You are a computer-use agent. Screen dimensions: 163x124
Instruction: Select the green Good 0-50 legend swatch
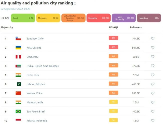[23, 18]
